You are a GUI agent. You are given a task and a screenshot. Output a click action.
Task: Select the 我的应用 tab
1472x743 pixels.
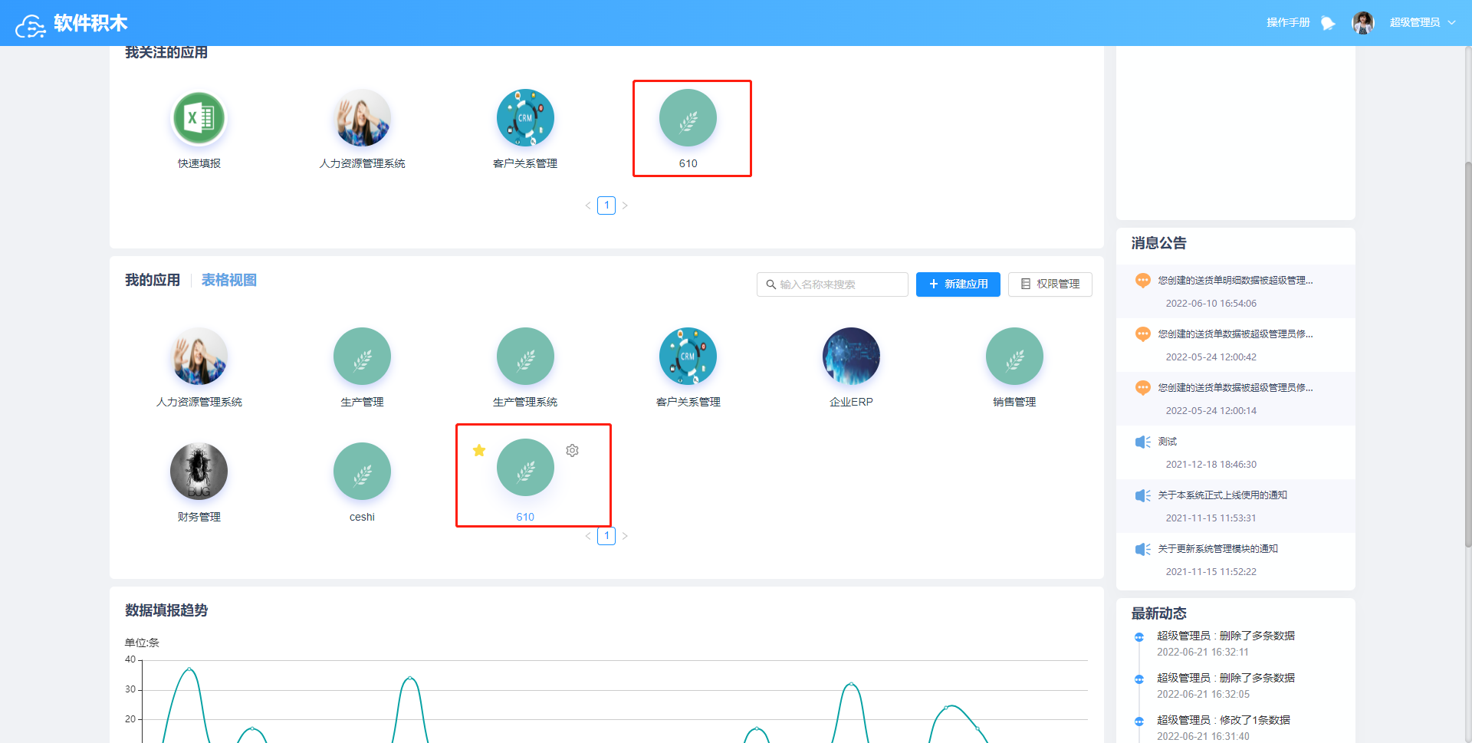pyautogui.click(x=153, y=280)
